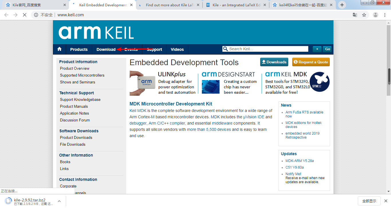Viewport: 391px width, 208px height.
Task: Click the Request a Quote button
Action: [x=311, y=62]
